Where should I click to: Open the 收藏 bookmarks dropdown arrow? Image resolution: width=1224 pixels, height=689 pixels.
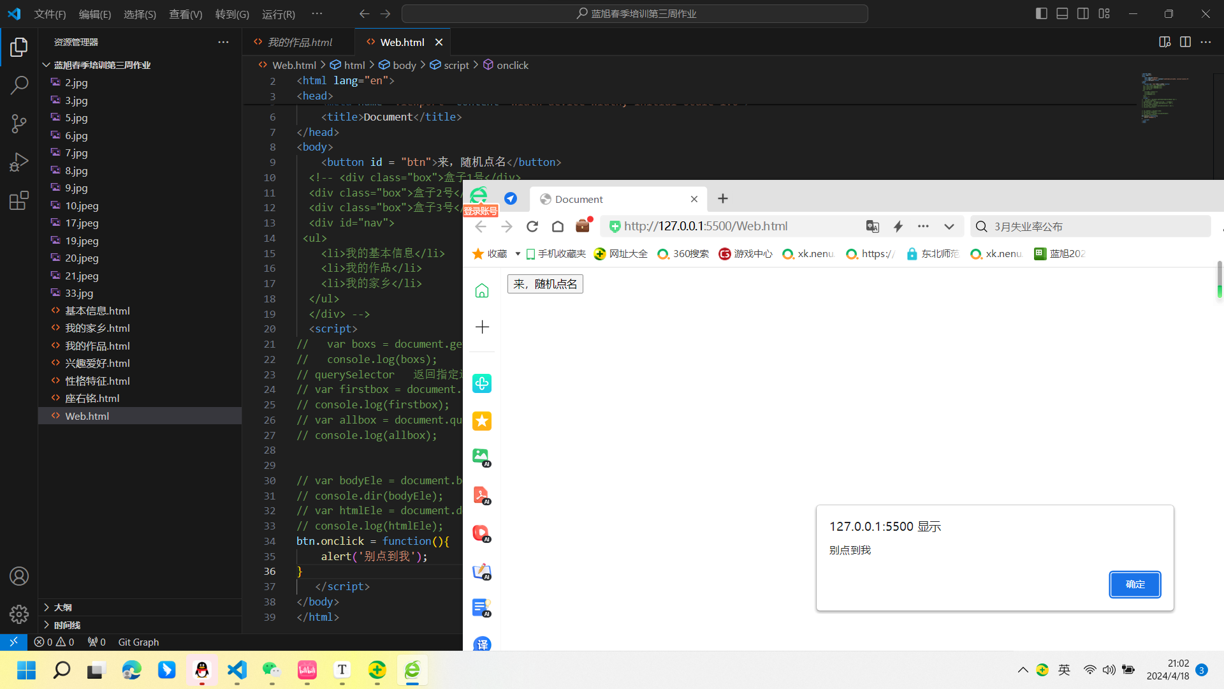518,254
